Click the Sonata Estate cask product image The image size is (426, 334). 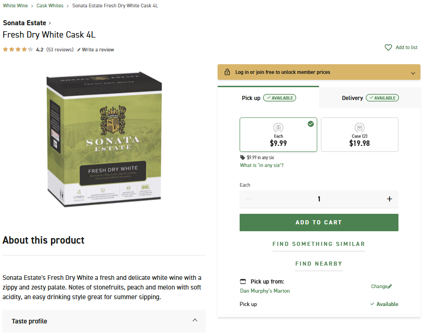104,141
